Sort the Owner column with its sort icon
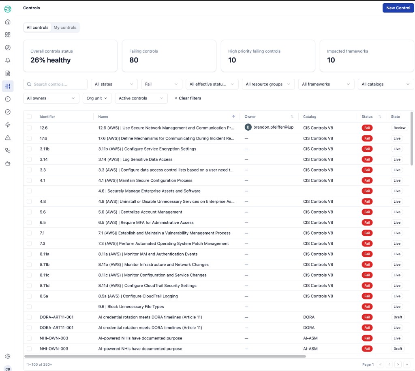 [292, 117]
